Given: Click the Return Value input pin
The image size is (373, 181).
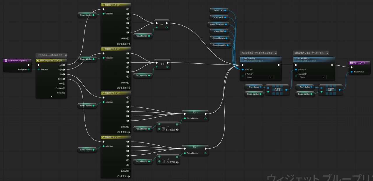Looking at the screenshot, I should point(351,72).
